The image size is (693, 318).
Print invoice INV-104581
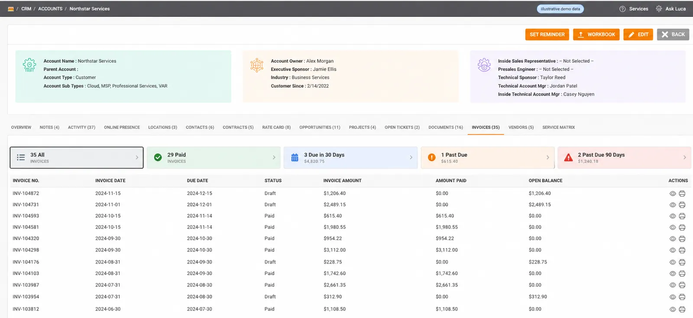point(682,228)
